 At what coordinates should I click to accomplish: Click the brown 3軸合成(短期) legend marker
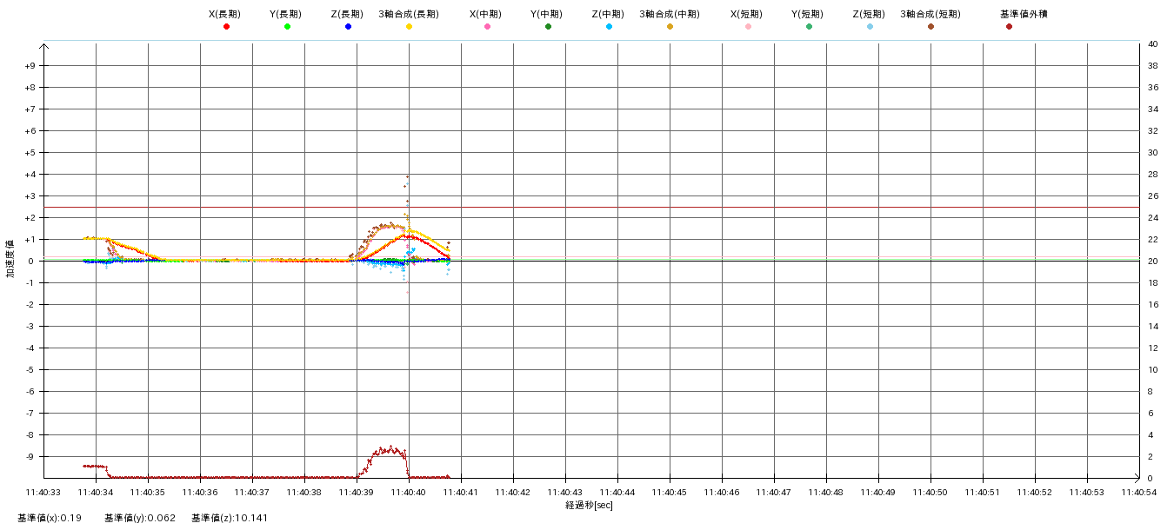tap(931, 27)
